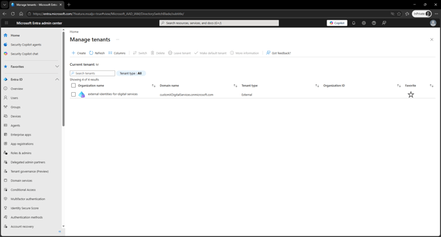This screenshot has width=441, height=237.
Task: Click the browser reload button
Action: point(13,14)
